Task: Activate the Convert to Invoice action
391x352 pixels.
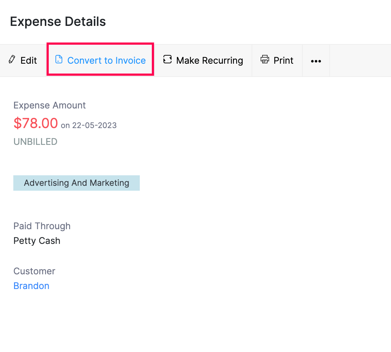Action: tap(107, 60)
